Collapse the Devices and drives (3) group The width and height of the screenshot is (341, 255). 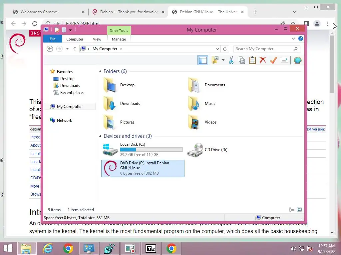(x=100, y=136)
